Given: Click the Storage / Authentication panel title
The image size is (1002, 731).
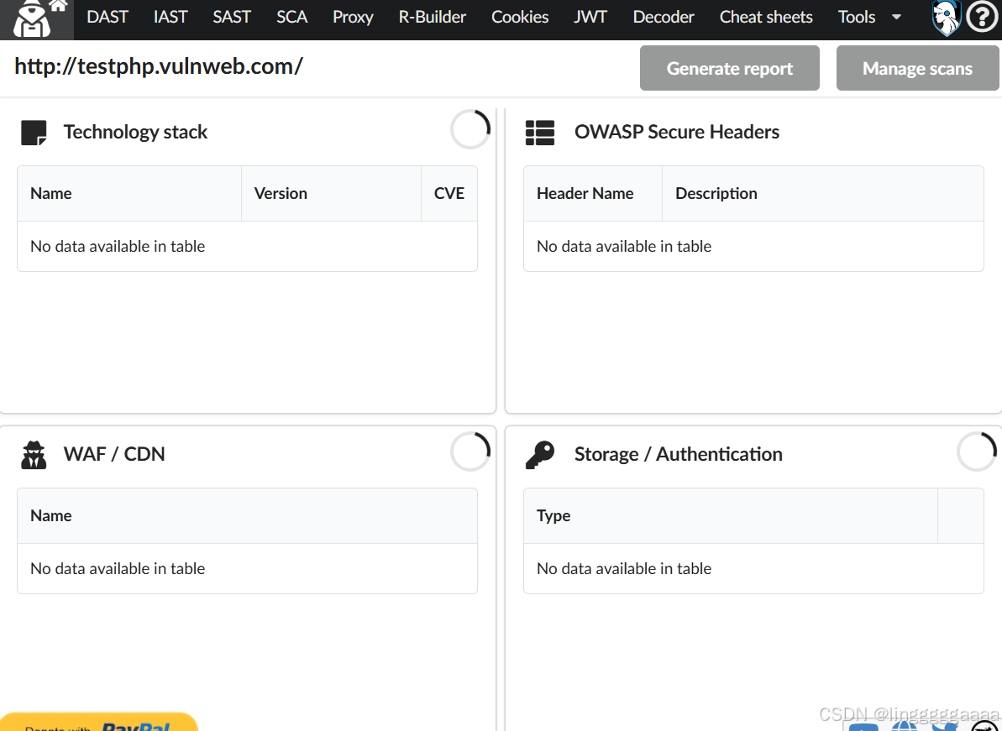Looking at the screenshot, I should click(678, 454).
